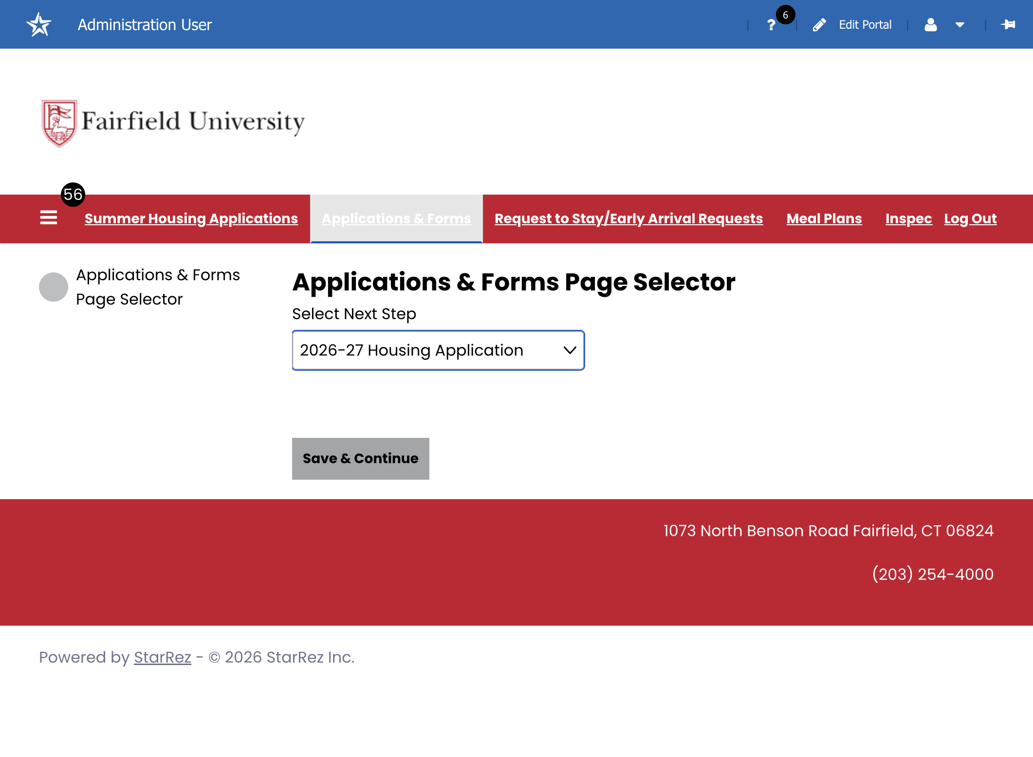This screenshot has width=1033, height=757.
Task: Click the Select Next Step label
Action: pyautogui.click(x=354, y=314)
